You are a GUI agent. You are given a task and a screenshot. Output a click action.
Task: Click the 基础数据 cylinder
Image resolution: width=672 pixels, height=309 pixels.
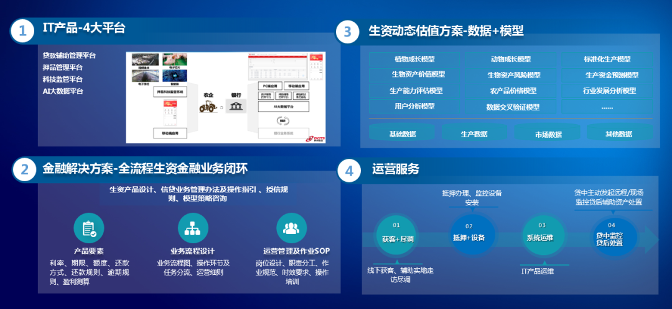click(403, 133)
